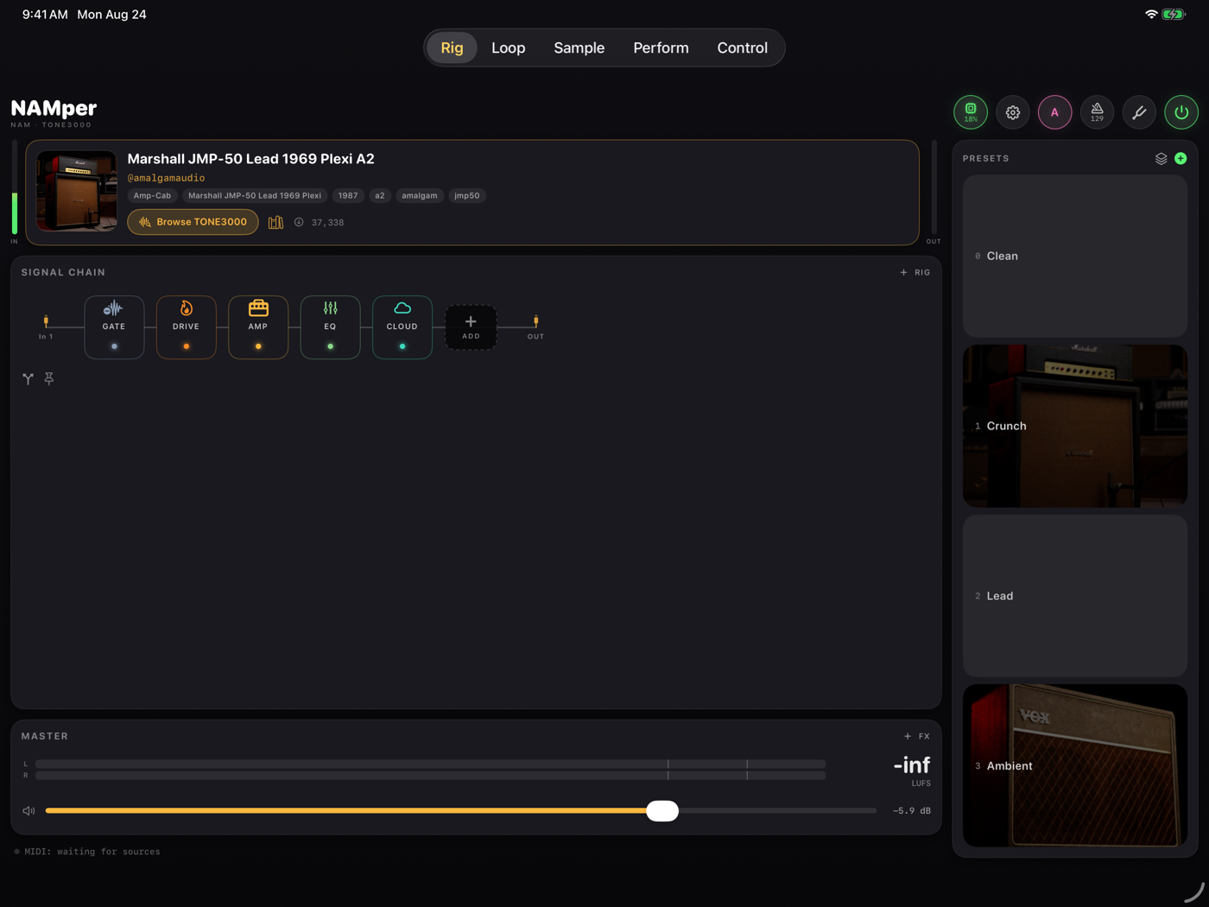Select the 1987 tag

[x=348, y=196]
